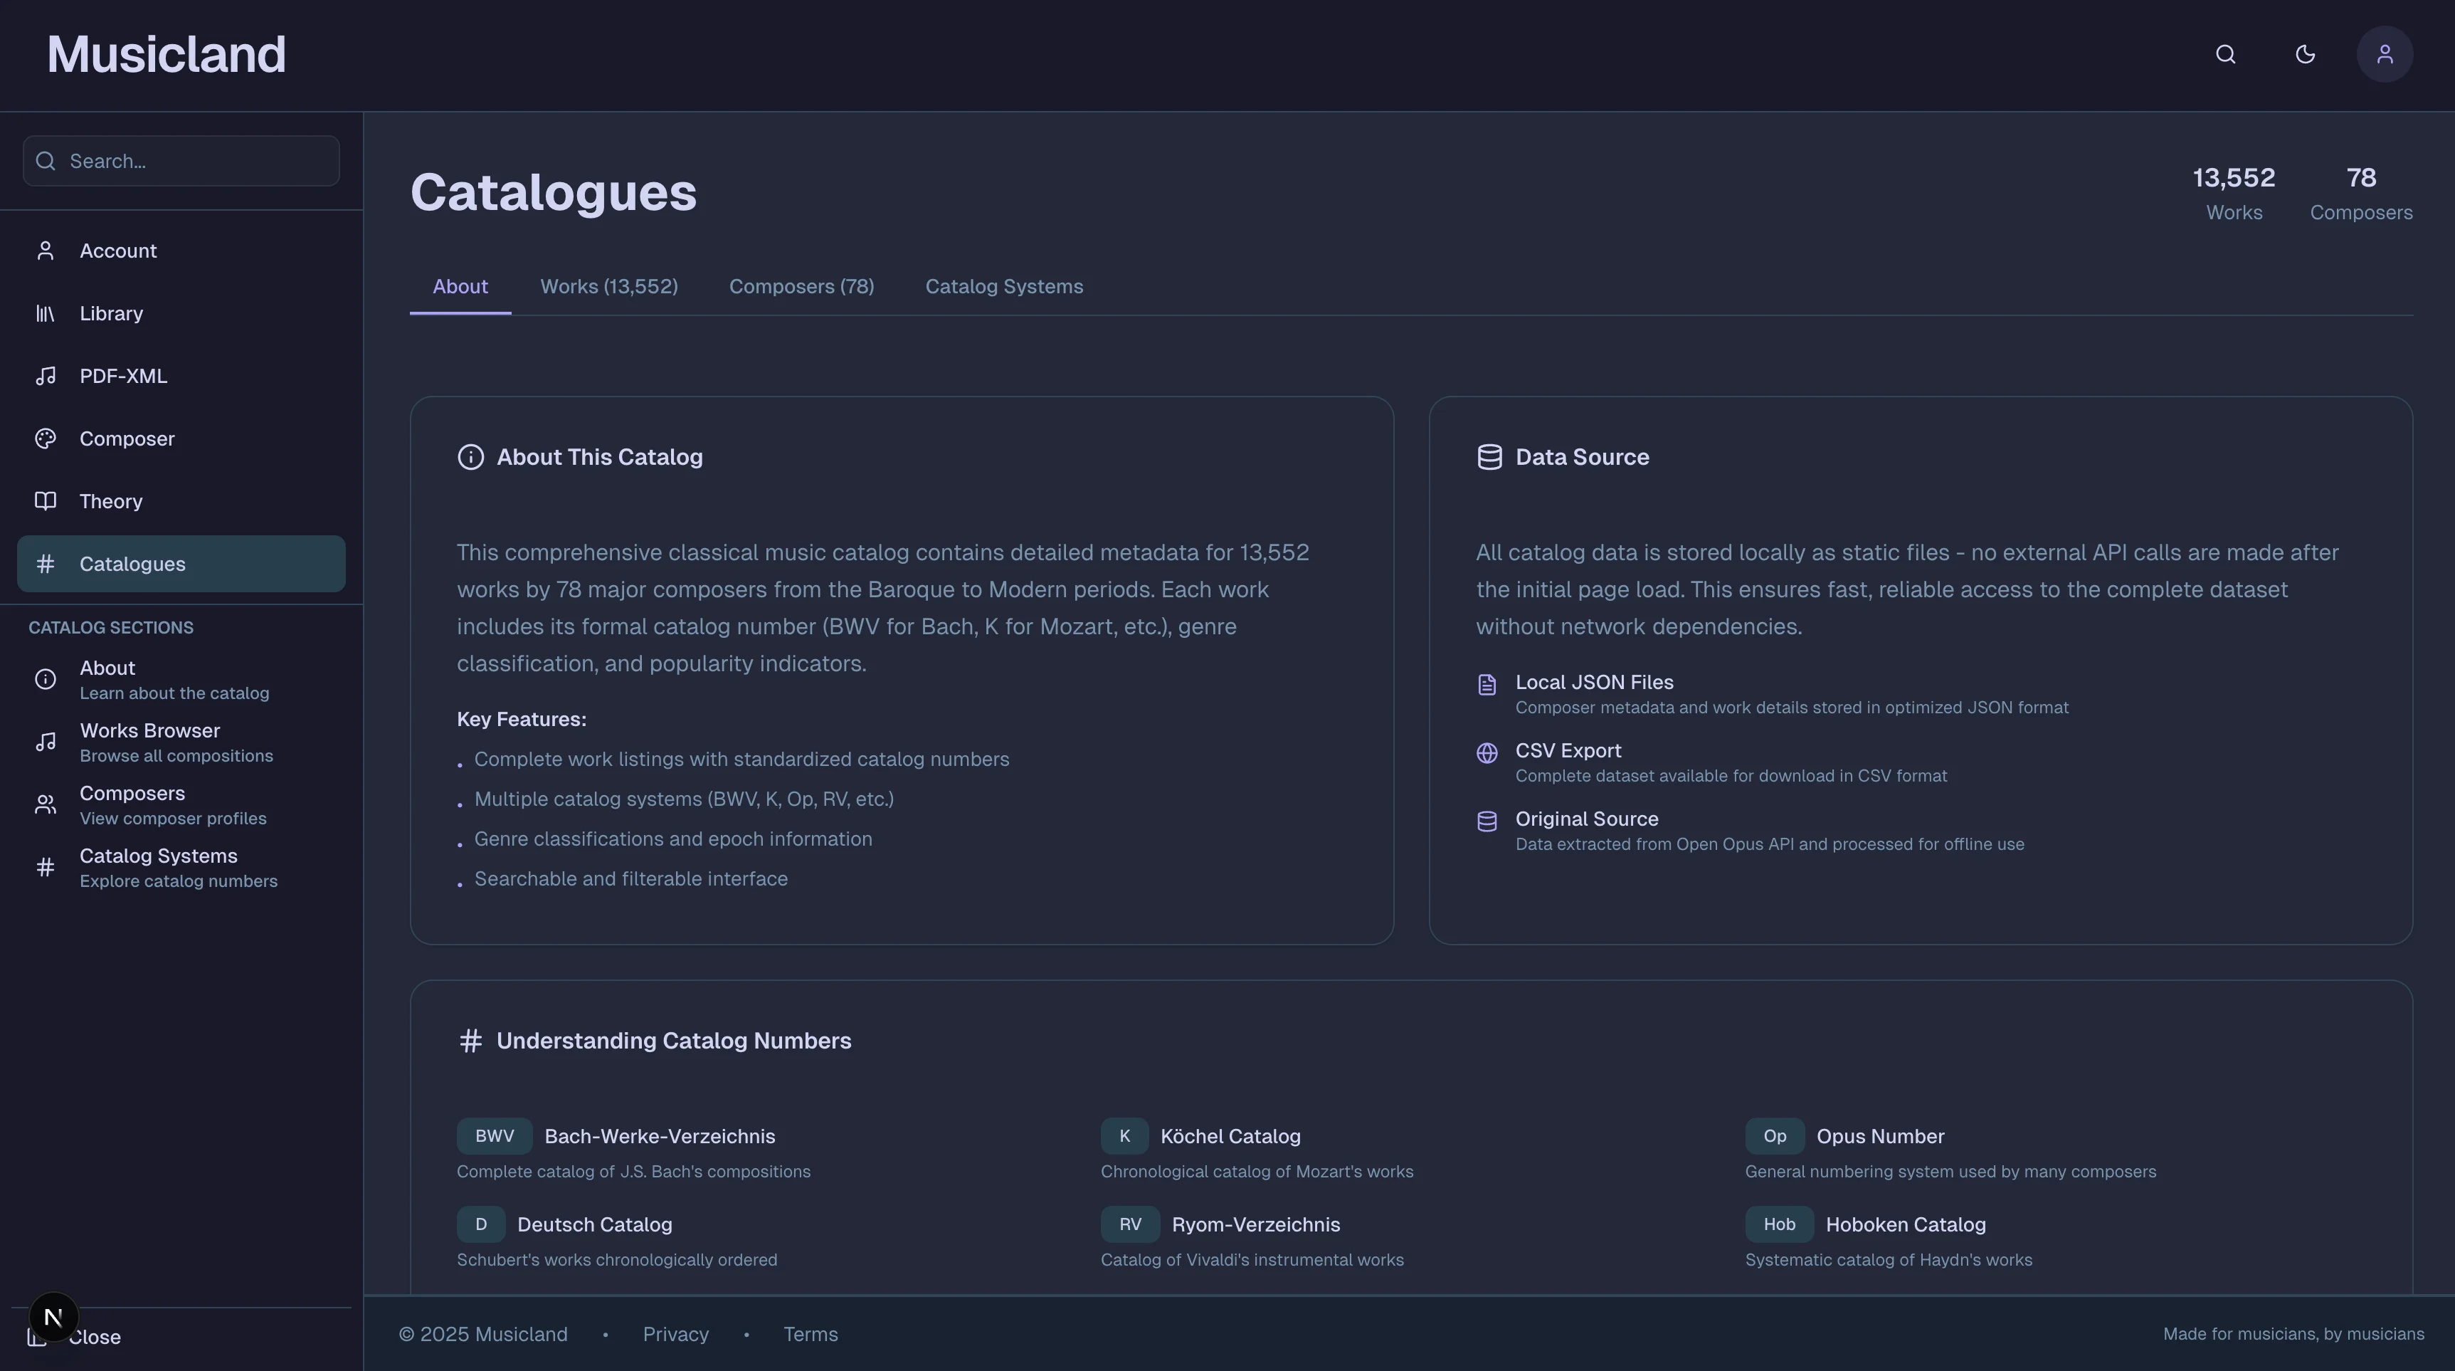2455x1371 pixels.
Task: Click the header search magnifier icon
Action: 2225,54
